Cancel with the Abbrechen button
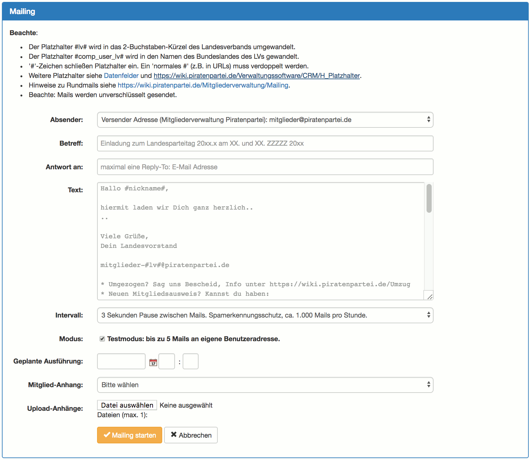Image resolution: width=530 pixels, height=460 pixels. [191, 435]
